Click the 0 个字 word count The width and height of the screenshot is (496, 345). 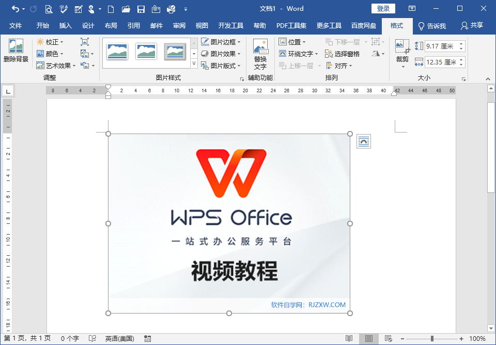click(x=70, y=338)
